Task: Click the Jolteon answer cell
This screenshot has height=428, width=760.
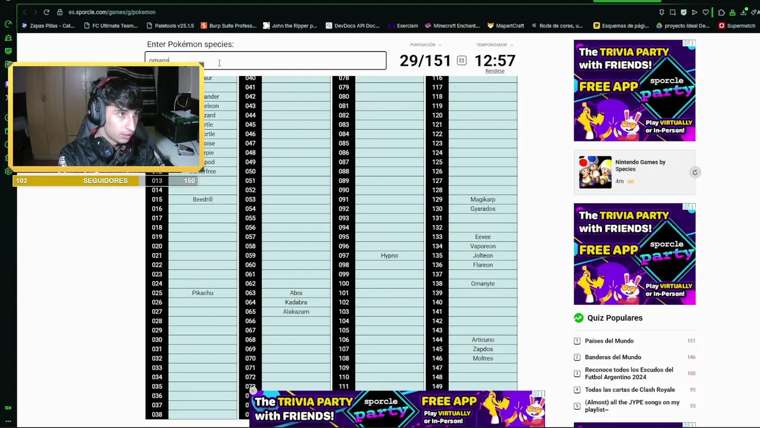Action: (483, 256)
